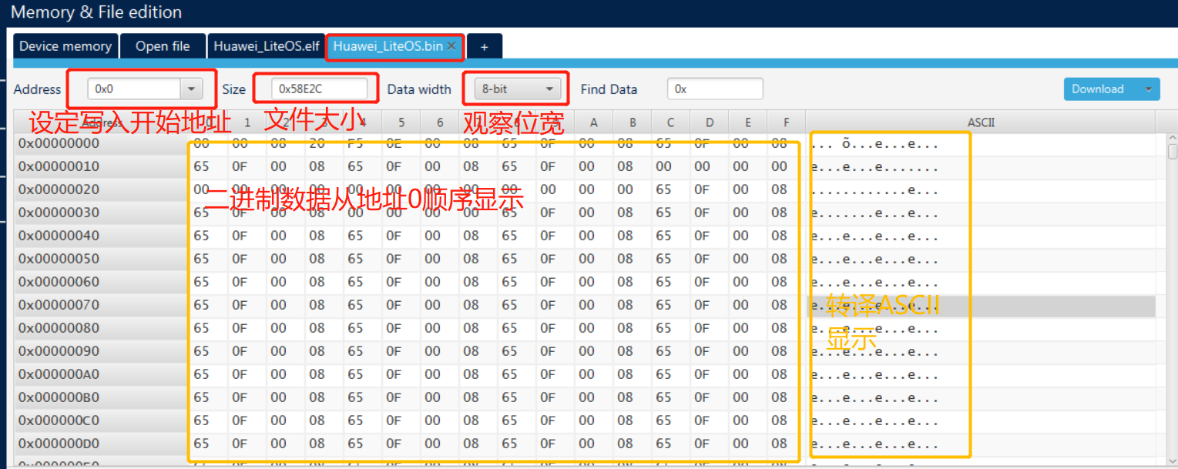Select address row 0x00000070
1178x469 pixels.
102,305
